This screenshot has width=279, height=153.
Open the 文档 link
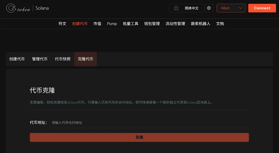tap(220, 24)
